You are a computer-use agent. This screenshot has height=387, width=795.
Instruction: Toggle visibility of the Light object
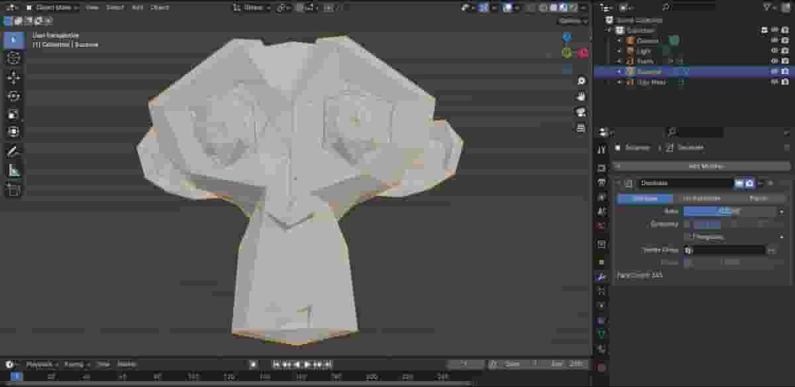(x=774, y=51)
